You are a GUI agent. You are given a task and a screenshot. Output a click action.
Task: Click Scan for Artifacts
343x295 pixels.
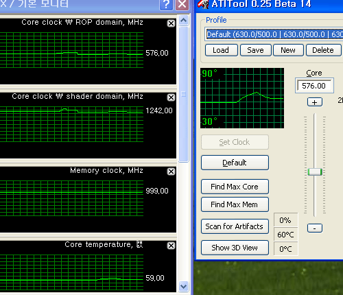(235, 226)
